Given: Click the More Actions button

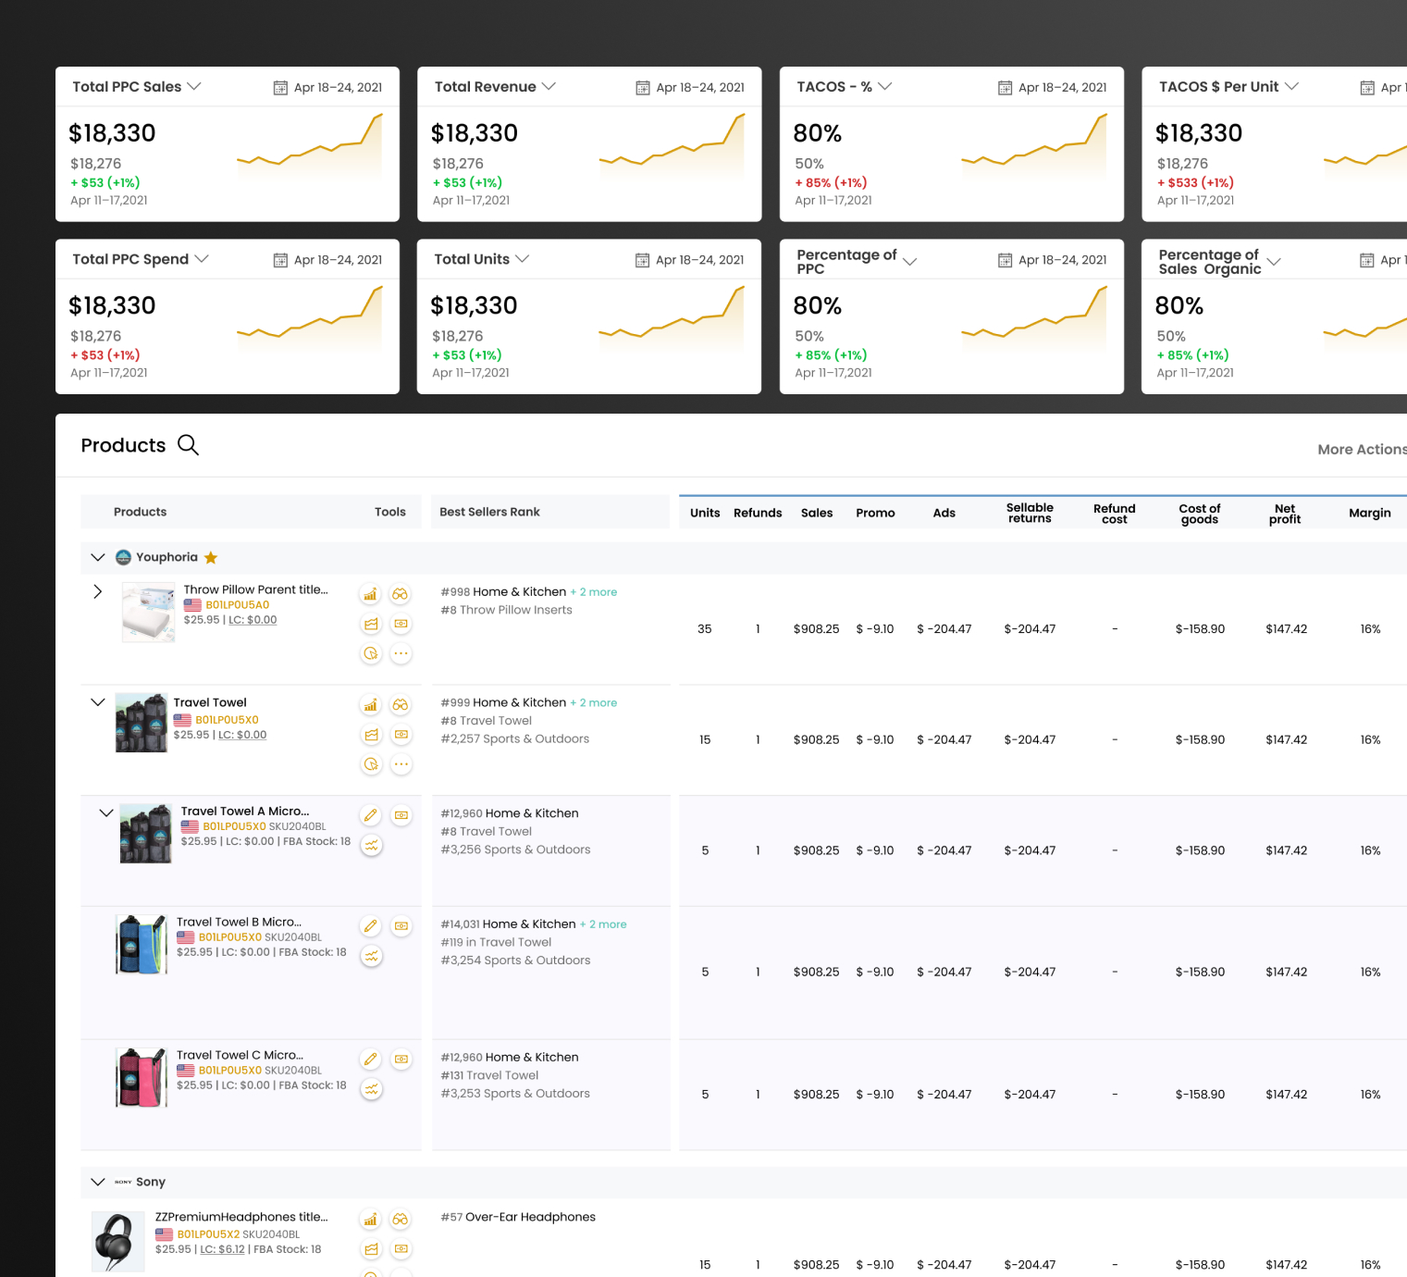Looking at the screenshot, I should 1362,449.
